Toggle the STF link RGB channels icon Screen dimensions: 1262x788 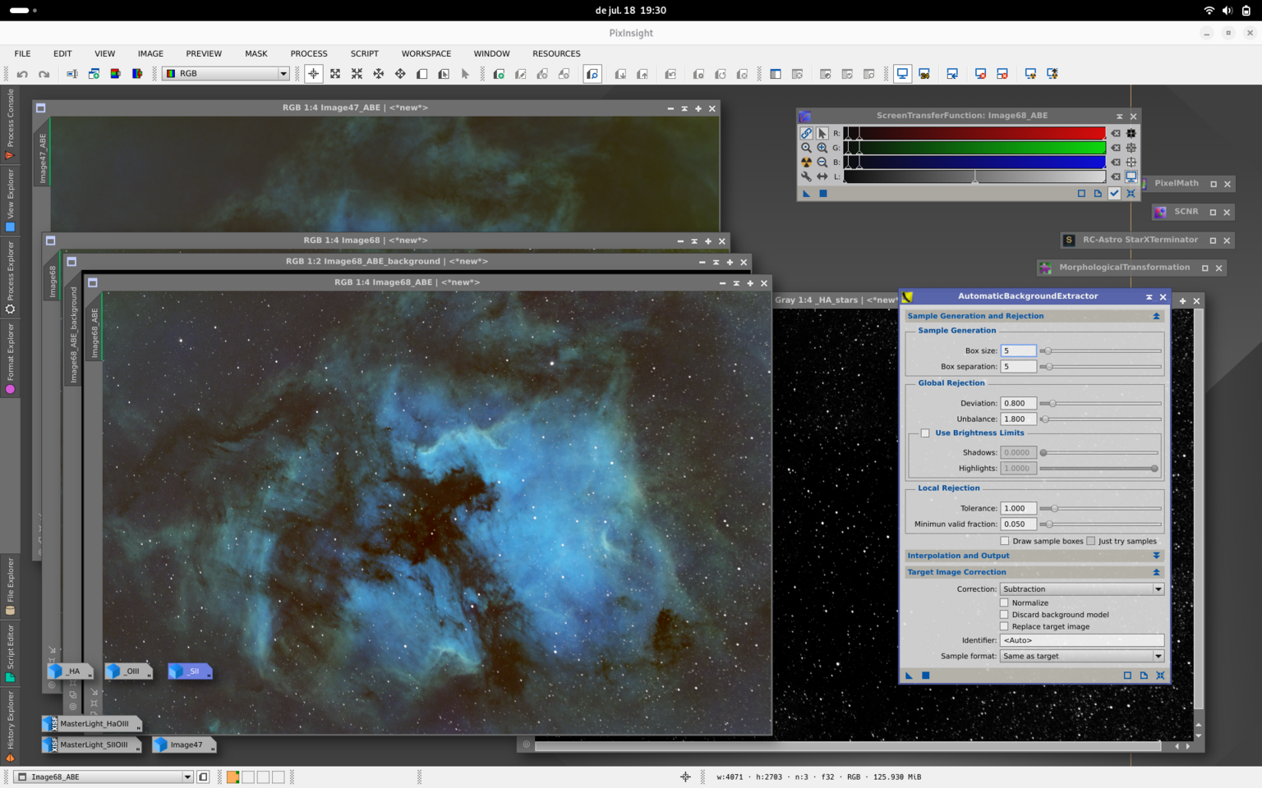coord(806,133)
